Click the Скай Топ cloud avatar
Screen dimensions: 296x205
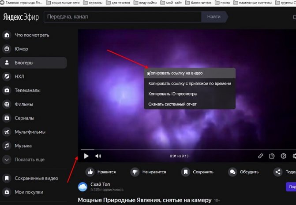point(82,187)
